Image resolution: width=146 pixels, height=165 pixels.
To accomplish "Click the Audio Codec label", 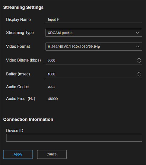I will [17, 87].
